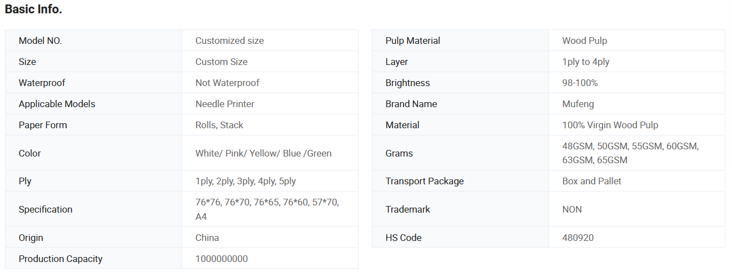The height and width of the screenshot is (277, 732).
Task: Select the Customized size value
Action: [x=230, y=41]
